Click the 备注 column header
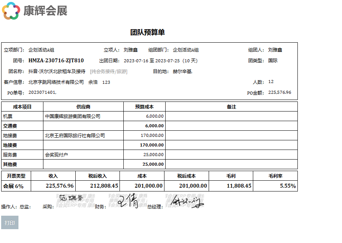Viewport: 342px width, 243px height. (x=231, y=107)
